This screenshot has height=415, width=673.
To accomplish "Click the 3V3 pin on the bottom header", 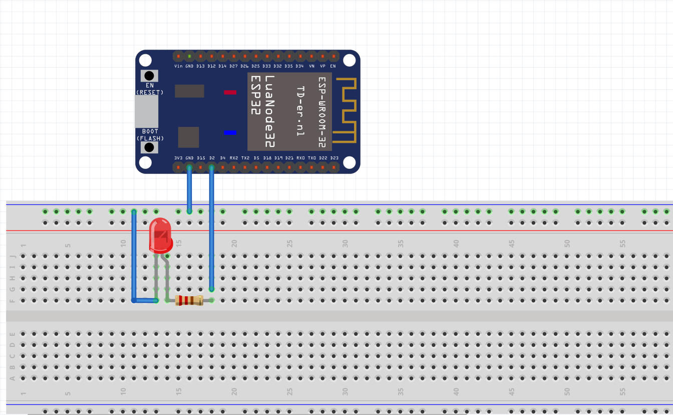I will (x=178, y=167).
